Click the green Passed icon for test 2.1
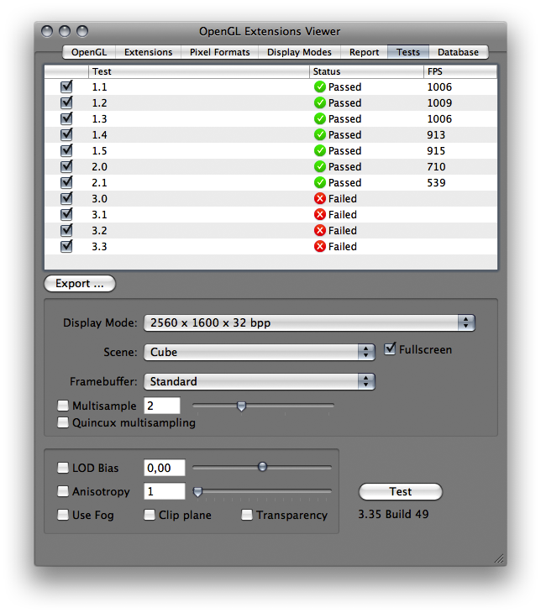 coord(319,182)
